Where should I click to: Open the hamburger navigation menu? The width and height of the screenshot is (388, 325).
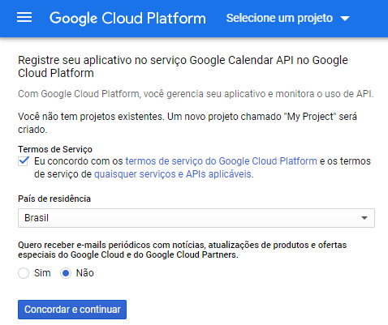coord(24,18)
